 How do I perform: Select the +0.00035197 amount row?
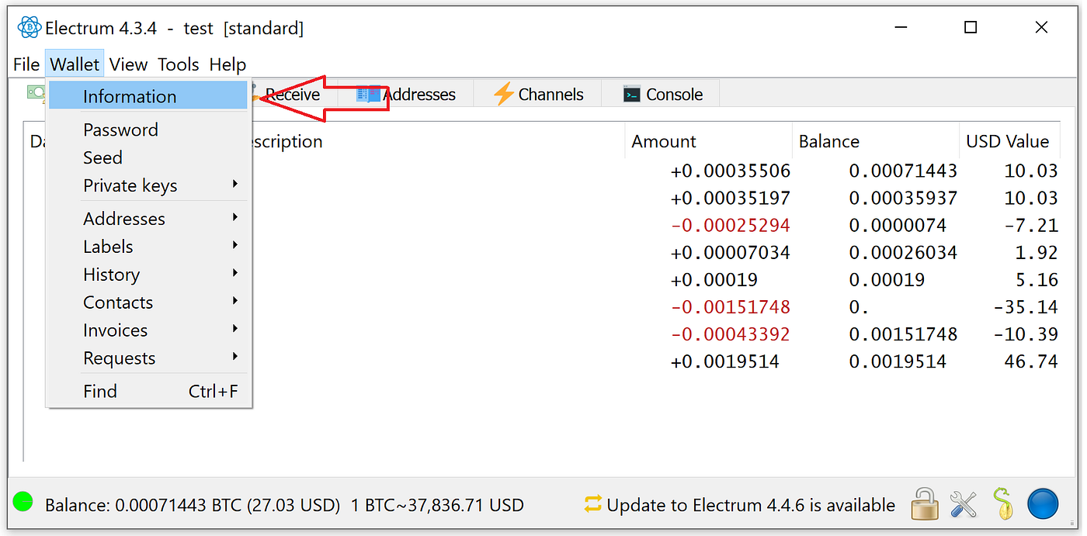pyautogui.click(x=730, y=198)
